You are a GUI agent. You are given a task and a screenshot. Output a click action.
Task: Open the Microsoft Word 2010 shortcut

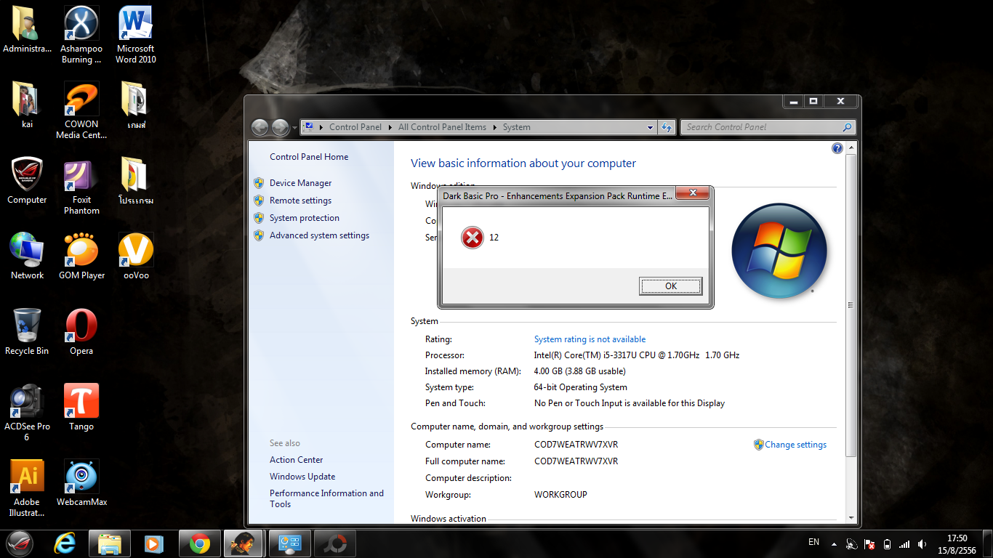click(x=136, y=35)
